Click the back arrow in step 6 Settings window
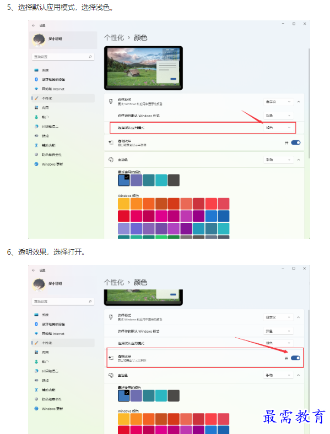Image resolution: width=330 pixels, height=434 pixels. [x=34, y=270]
